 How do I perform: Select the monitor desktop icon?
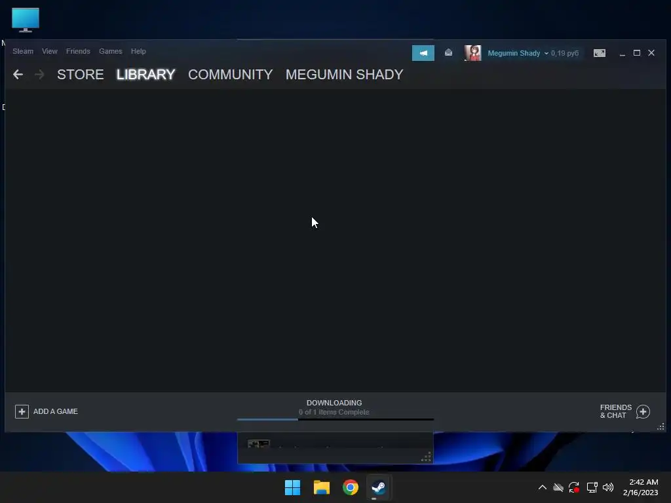26,20
